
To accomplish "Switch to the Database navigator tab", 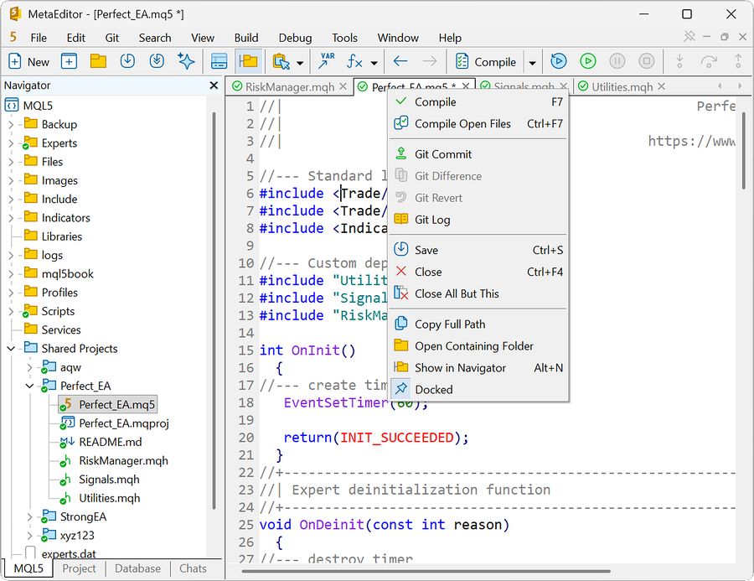I will click(137, 568).
